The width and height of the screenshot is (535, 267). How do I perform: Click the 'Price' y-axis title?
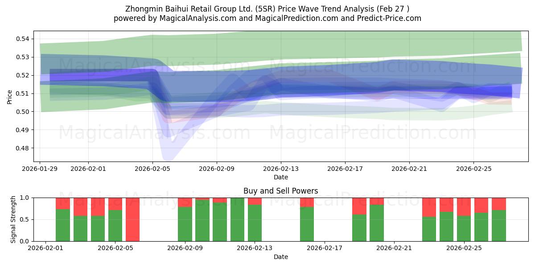coord(9,97)
